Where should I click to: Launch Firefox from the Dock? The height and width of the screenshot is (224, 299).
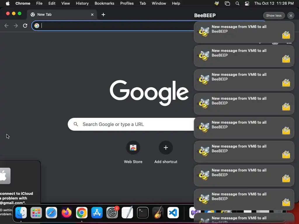click(x=67, y=213)
